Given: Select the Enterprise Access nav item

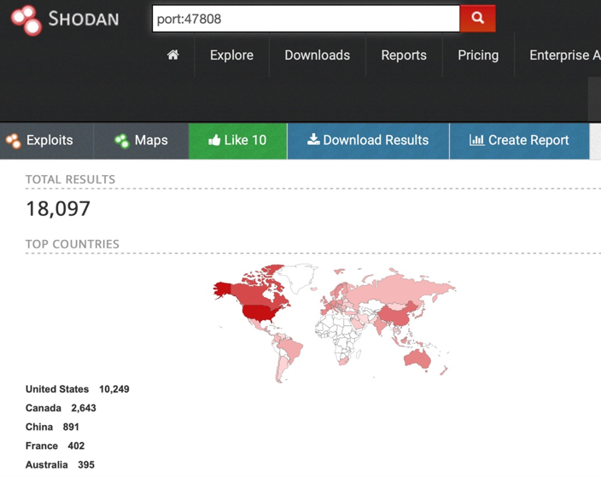Looking at the screenshot, I should pyautogui.click(x=560, y=55).
